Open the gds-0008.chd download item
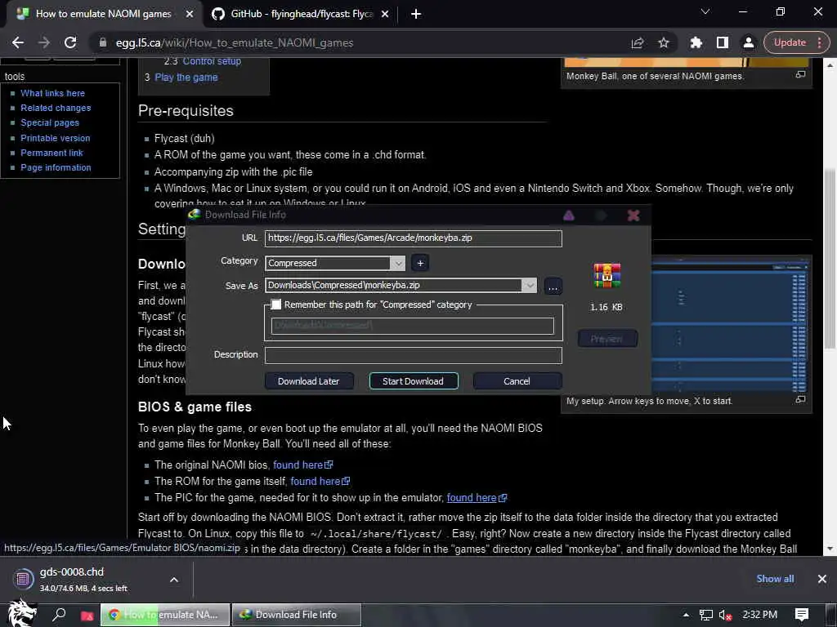Viewport: 837px width, 627px height. [83, 579]
